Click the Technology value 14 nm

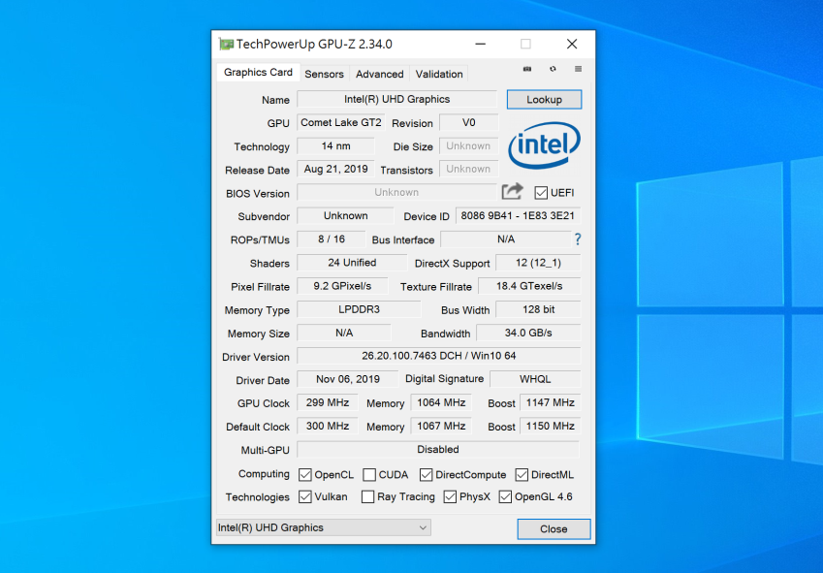[336, 145]
